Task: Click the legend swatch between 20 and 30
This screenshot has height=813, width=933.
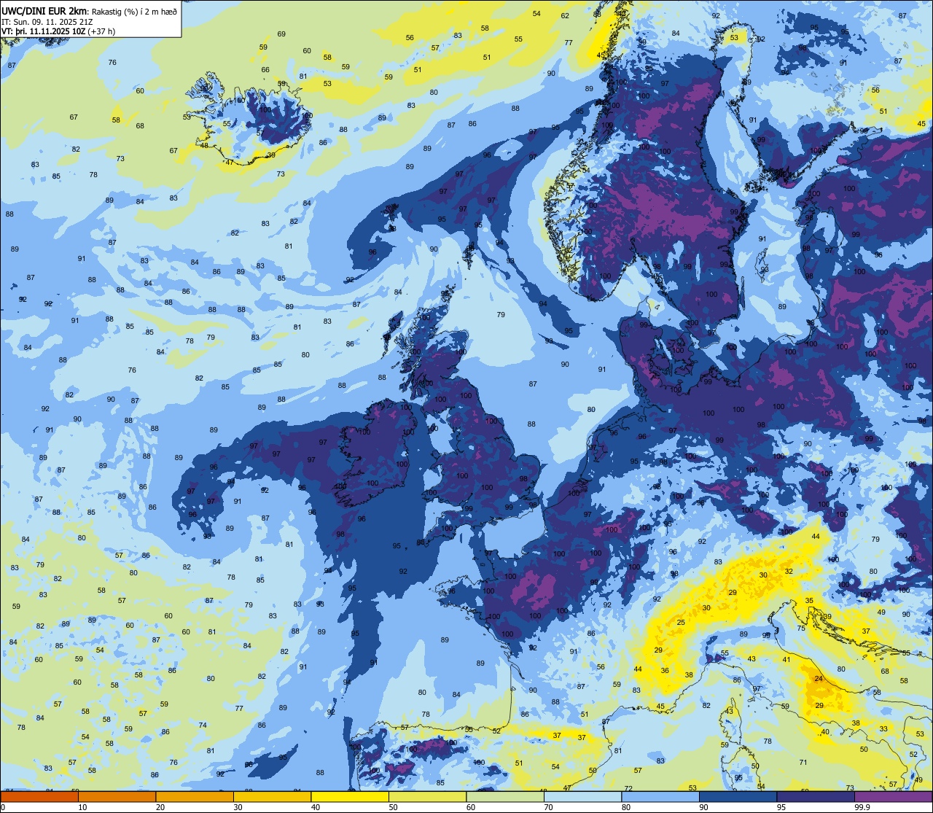Action: click(195, 796)
